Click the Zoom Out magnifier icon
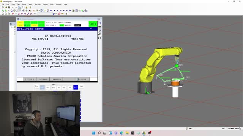This screenshot has height=136, width=243. [x=6, y=14]
